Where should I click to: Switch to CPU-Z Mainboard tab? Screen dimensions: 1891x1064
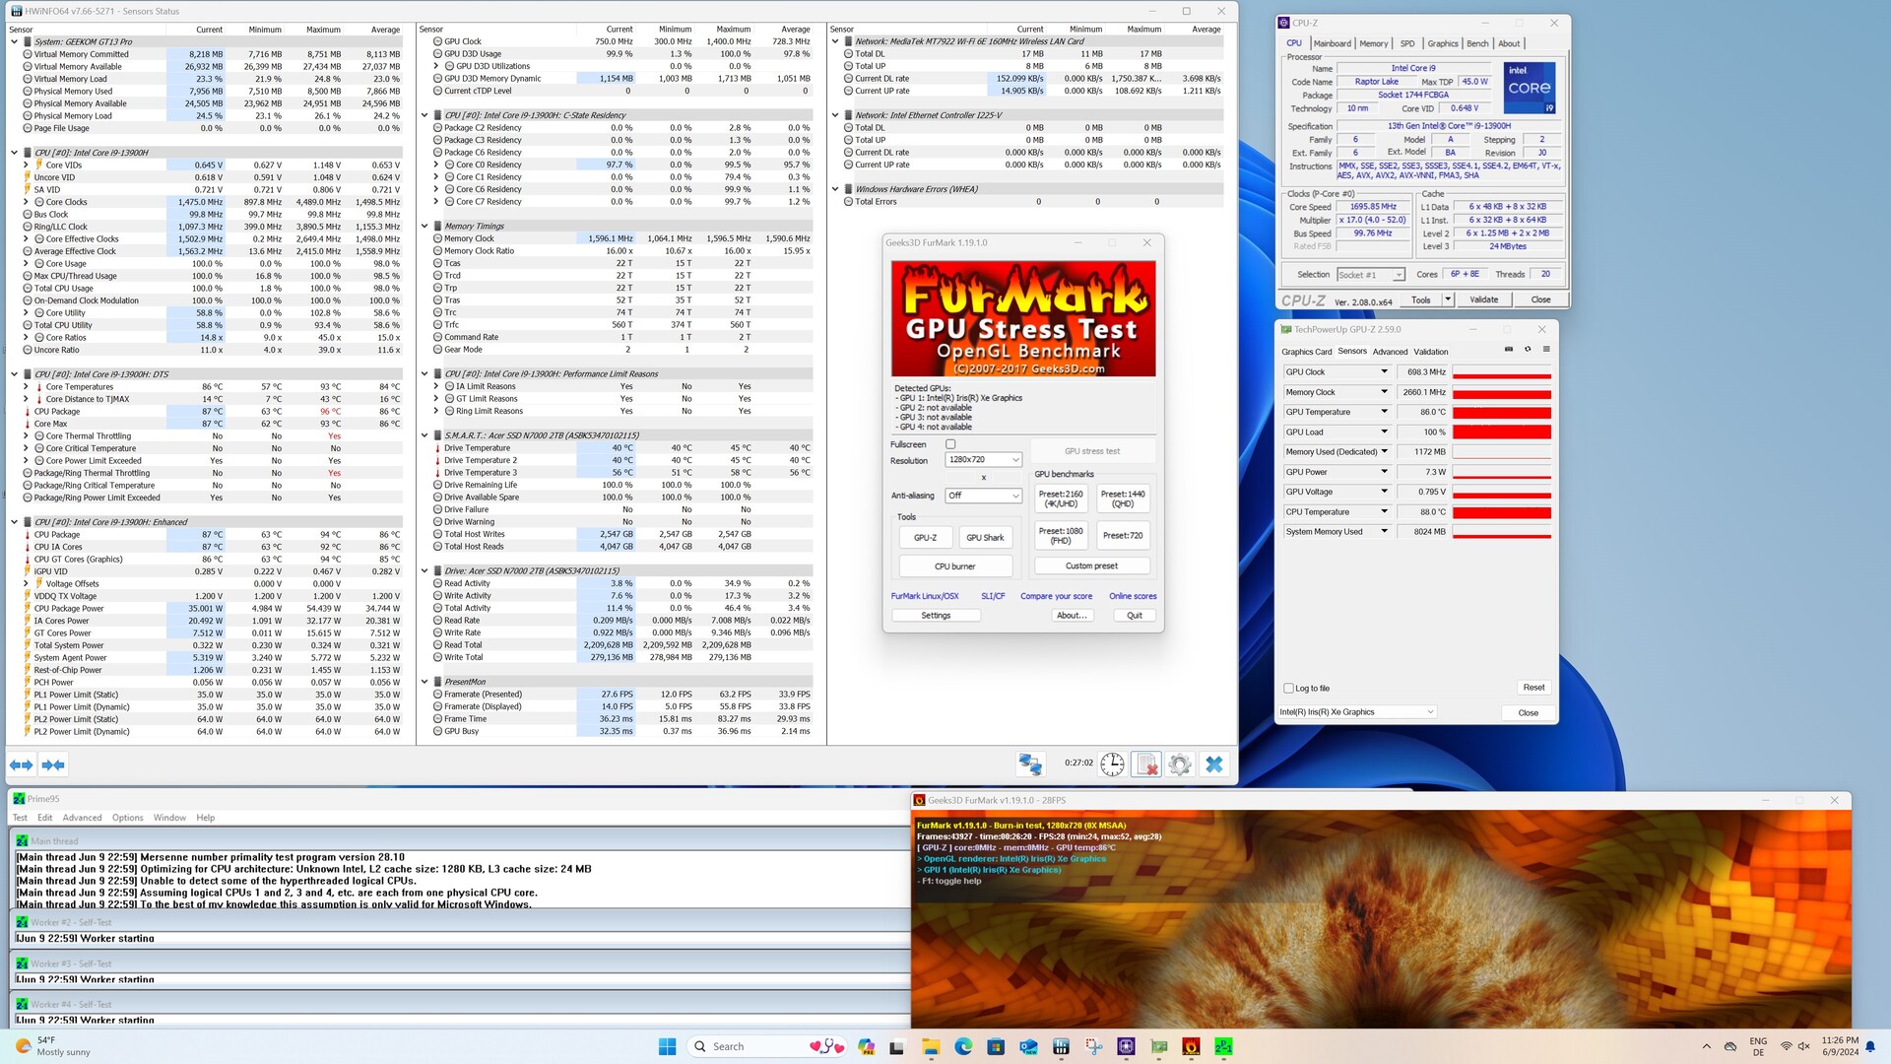point(1332,43)
